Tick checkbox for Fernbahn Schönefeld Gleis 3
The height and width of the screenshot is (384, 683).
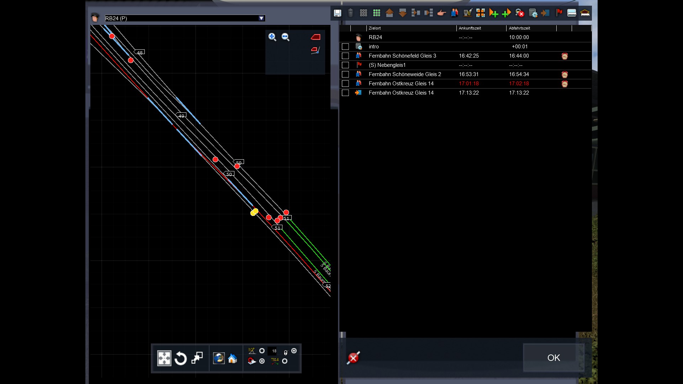[x=345, y=56]
